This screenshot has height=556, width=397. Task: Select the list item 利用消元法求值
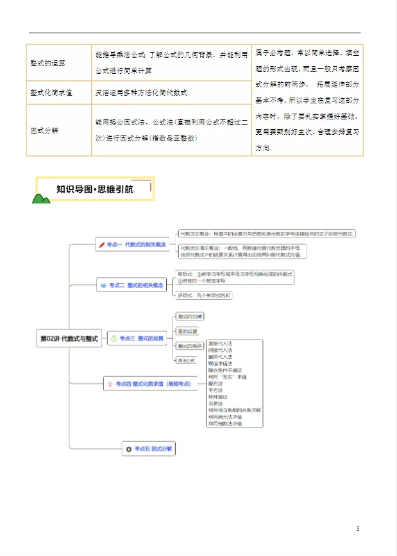(225, 417)
